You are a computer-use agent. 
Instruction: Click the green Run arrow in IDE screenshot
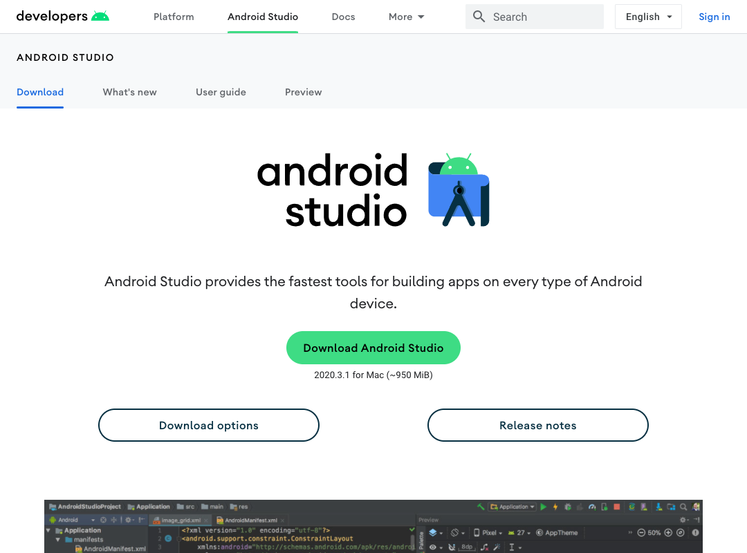tap(543, 507)
